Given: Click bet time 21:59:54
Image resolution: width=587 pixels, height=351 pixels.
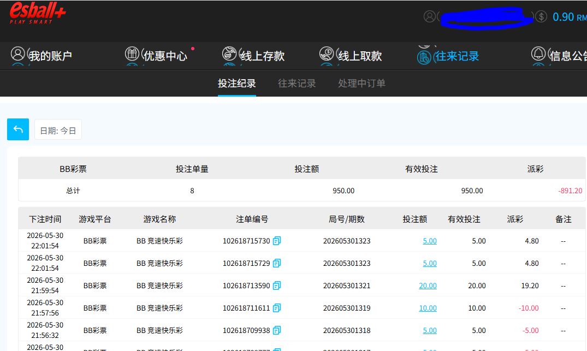Looking at the screenshot, I should pyautogui.click(x=45, y=291).
